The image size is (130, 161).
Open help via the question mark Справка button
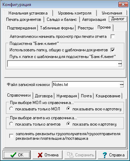tap(113, 155)
